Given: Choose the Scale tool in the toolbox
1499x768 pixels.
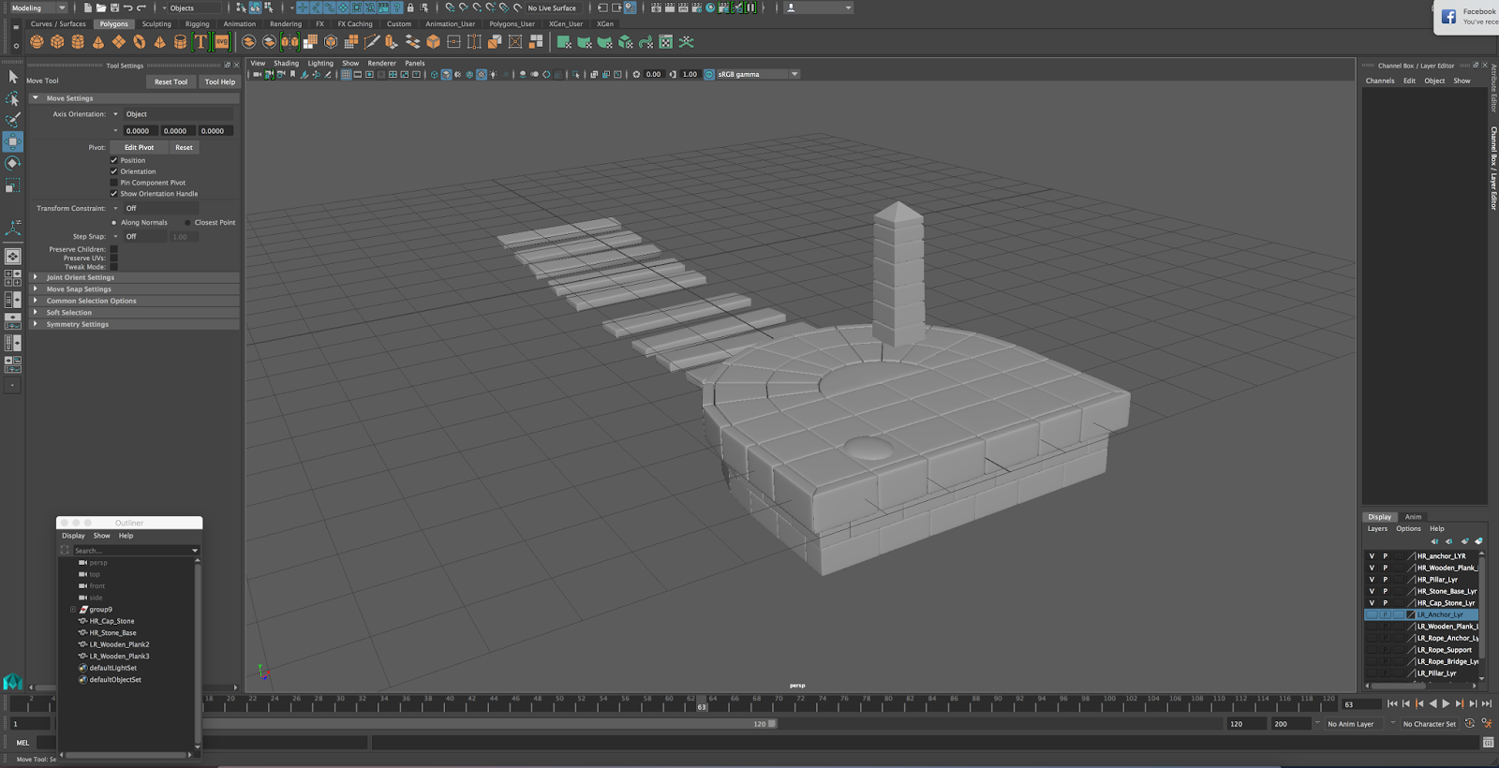Looking at the screenshot, I should pyautogui.click(x=13, y=185).
